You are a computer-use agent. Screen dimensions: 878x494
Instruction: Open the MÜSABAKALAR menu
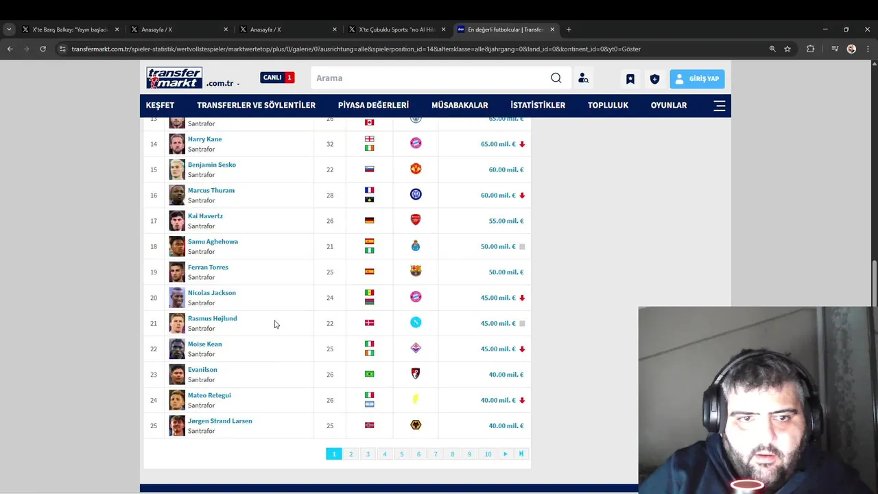pos(460,105)
